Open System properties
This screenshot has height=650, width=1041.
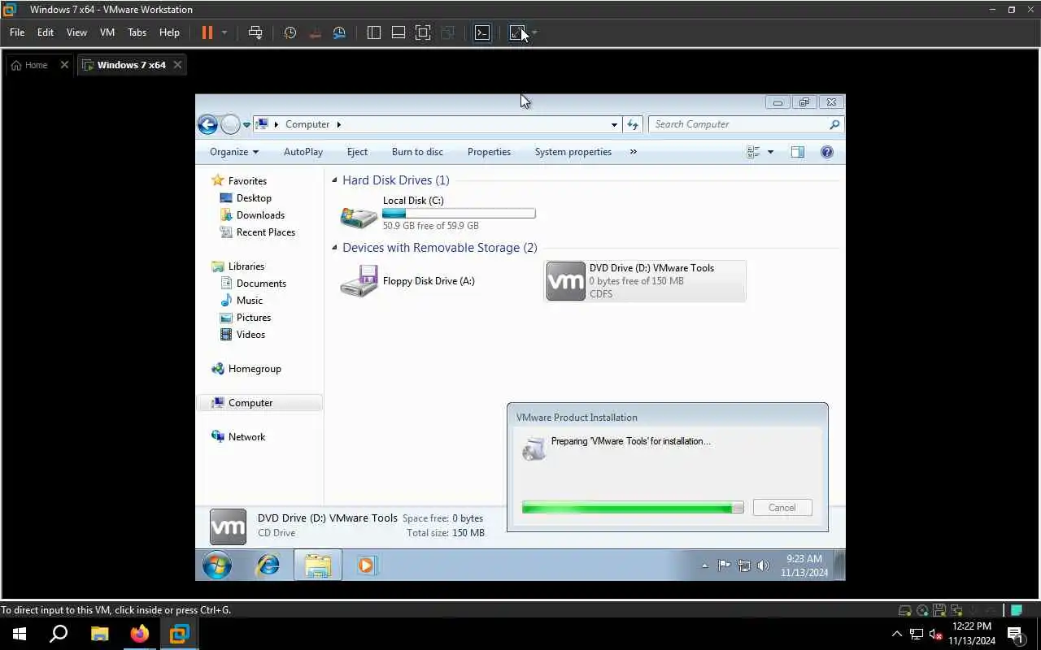(x=573, y=152)
